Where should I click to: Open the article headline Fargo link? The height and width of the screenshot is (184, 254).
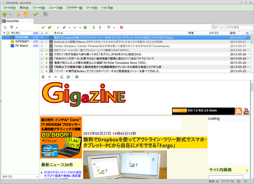tap(145, 142)
